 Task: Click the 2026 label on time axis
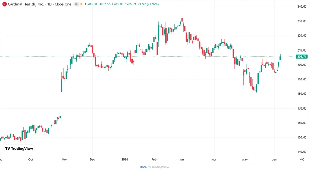pyautogui.click(x=125, y=160)
